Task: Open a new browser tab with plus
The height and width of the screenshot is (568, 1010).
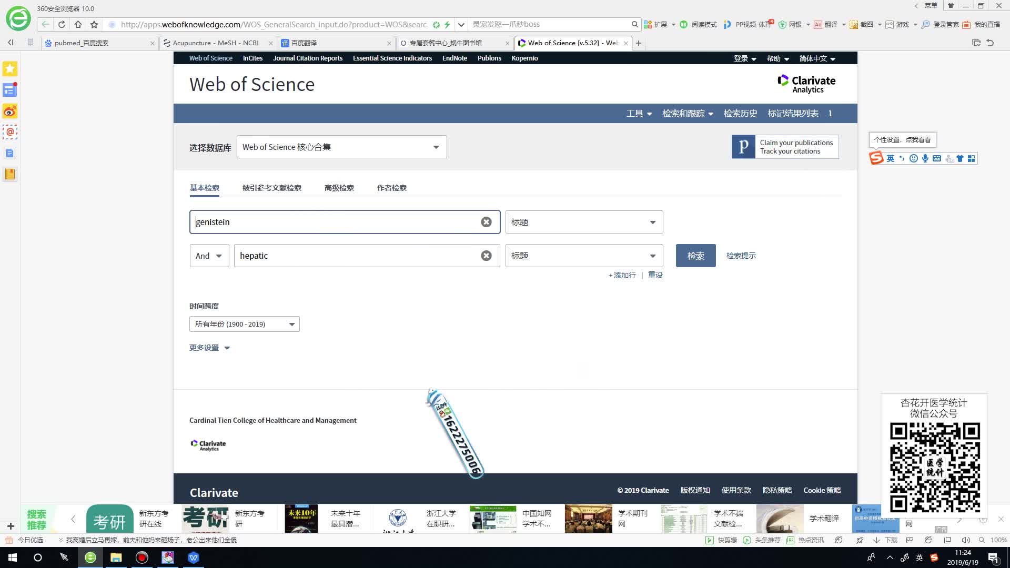Action: (x=639, y=43)
